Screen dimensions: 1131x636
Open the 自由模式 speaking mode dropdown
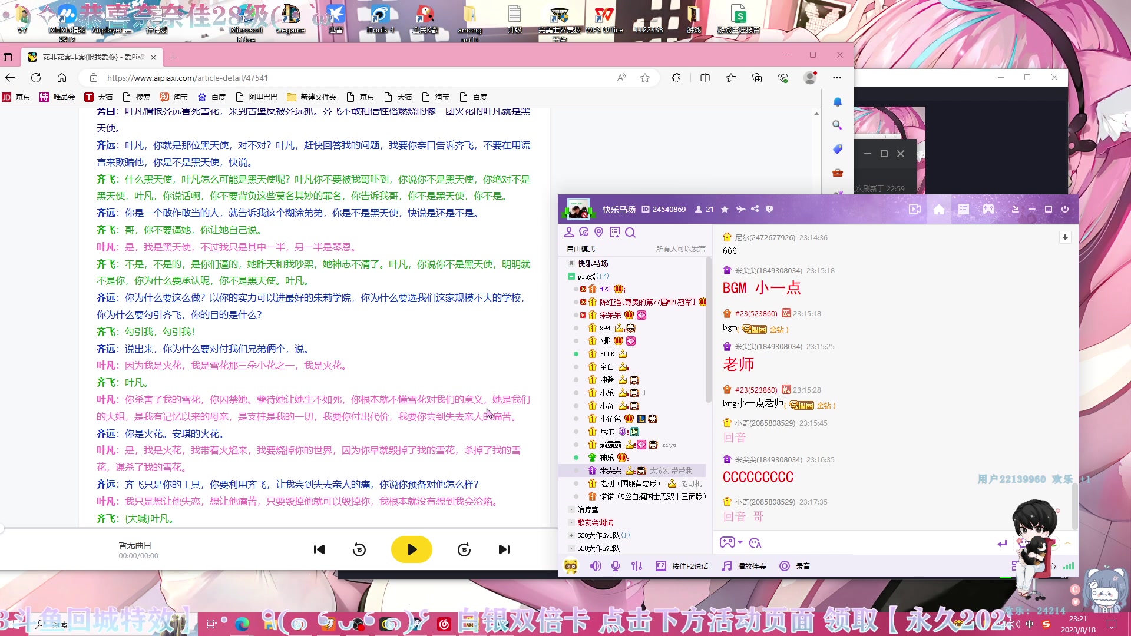point(581,249)
